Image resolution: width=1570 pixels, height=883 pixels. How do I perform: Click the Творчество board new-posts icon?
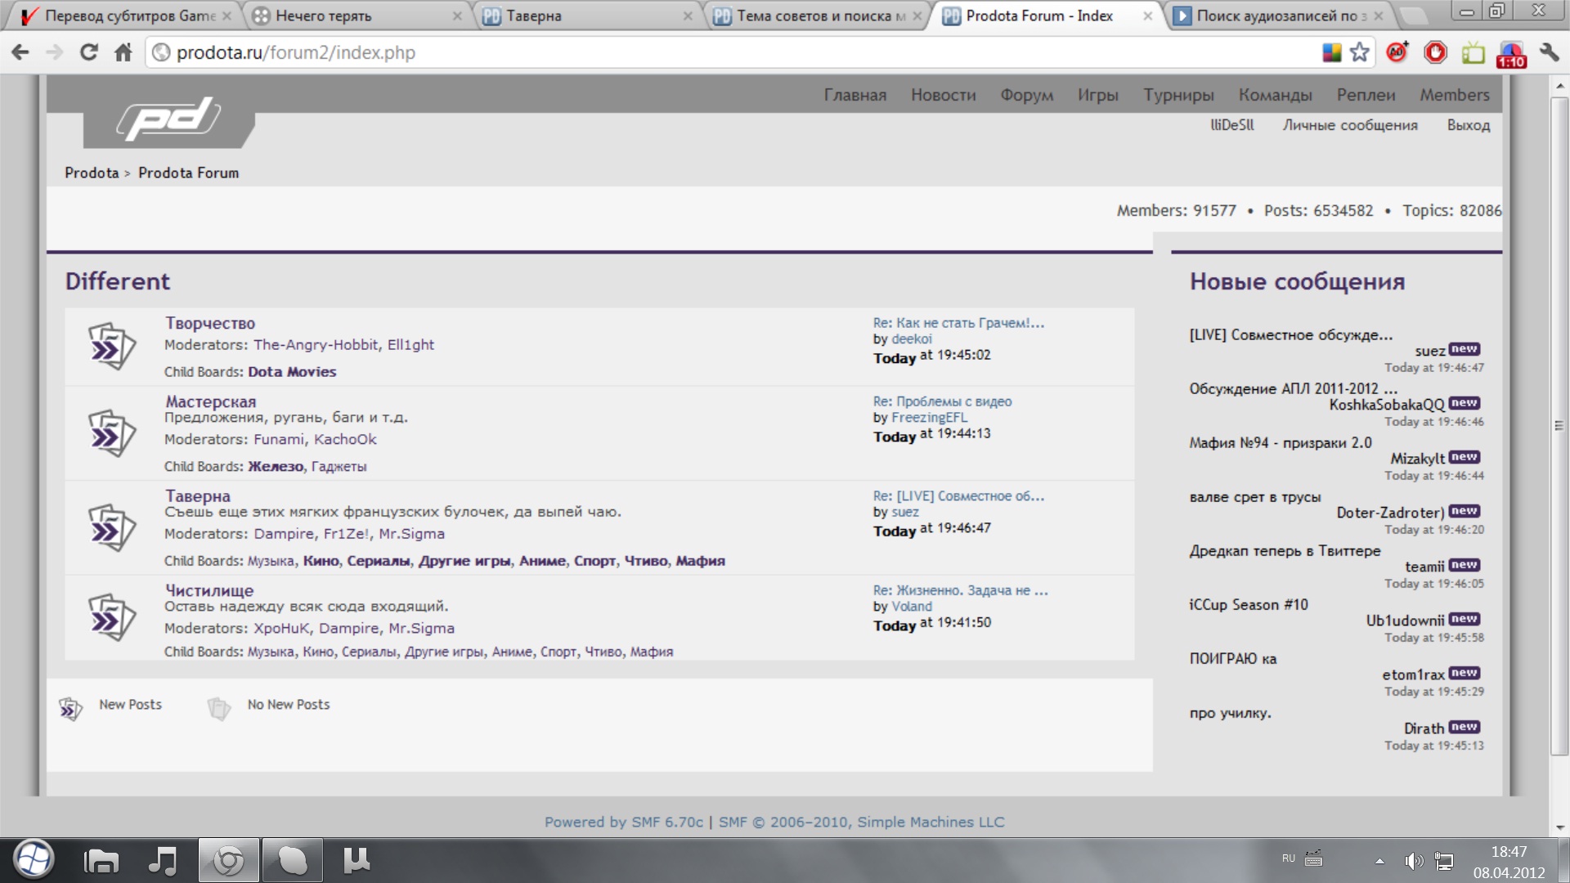point(110,347)
